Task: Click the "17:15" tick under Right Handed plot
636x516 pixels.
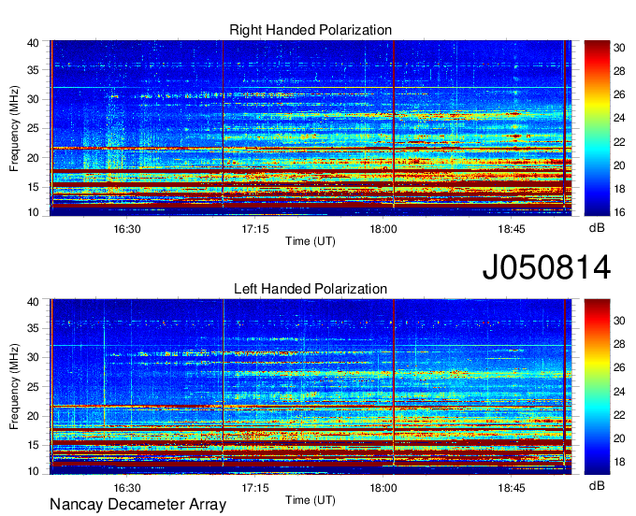Action: pos(255,229)
